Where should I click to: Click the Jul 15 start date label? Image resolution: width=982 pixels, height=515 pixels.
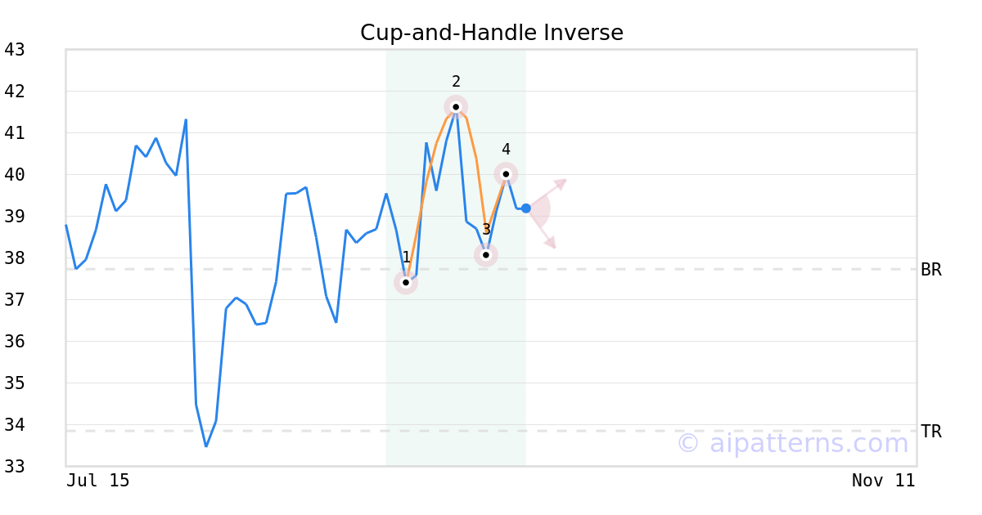point(98,481)
